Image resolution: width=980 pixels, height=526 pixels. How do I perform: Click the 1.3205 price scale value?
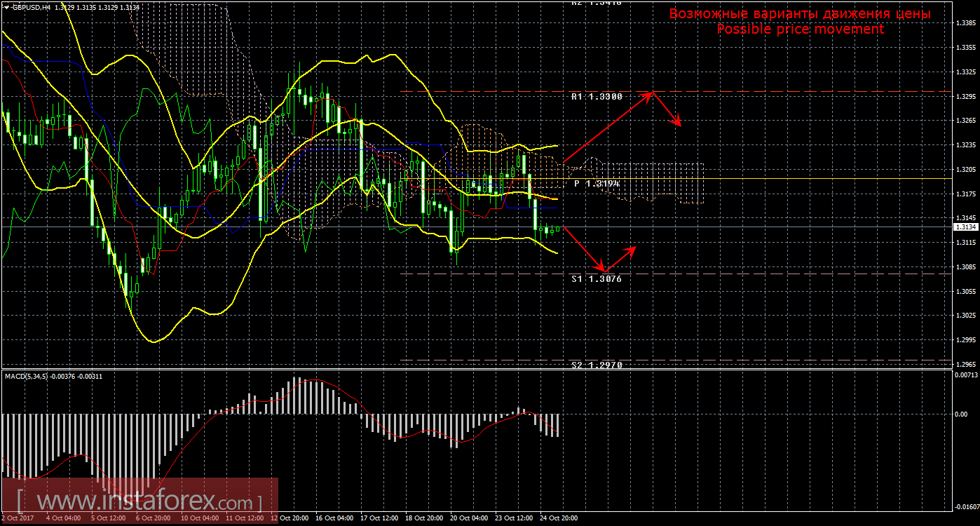coord(965,170)
